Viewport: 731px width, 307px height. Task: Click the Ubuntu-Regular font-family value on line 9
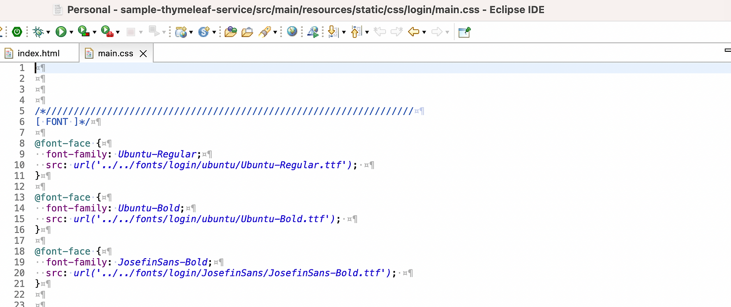coord(158,154)
